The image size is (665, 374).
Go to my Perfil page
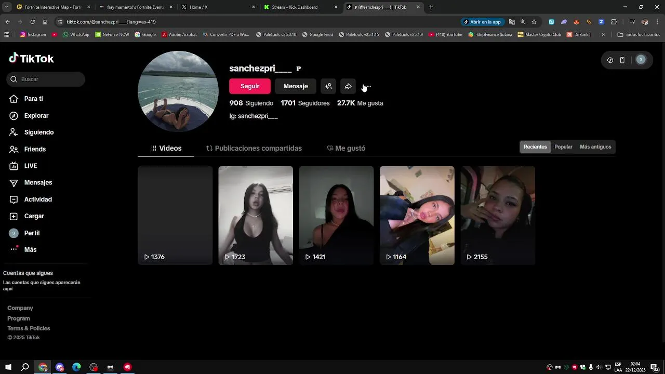coord(32,233)
